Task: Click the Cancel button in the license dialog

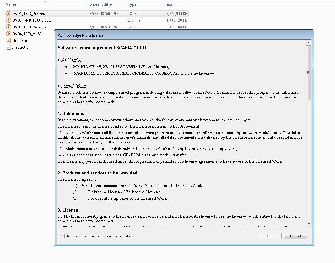Action: point(296,236)
